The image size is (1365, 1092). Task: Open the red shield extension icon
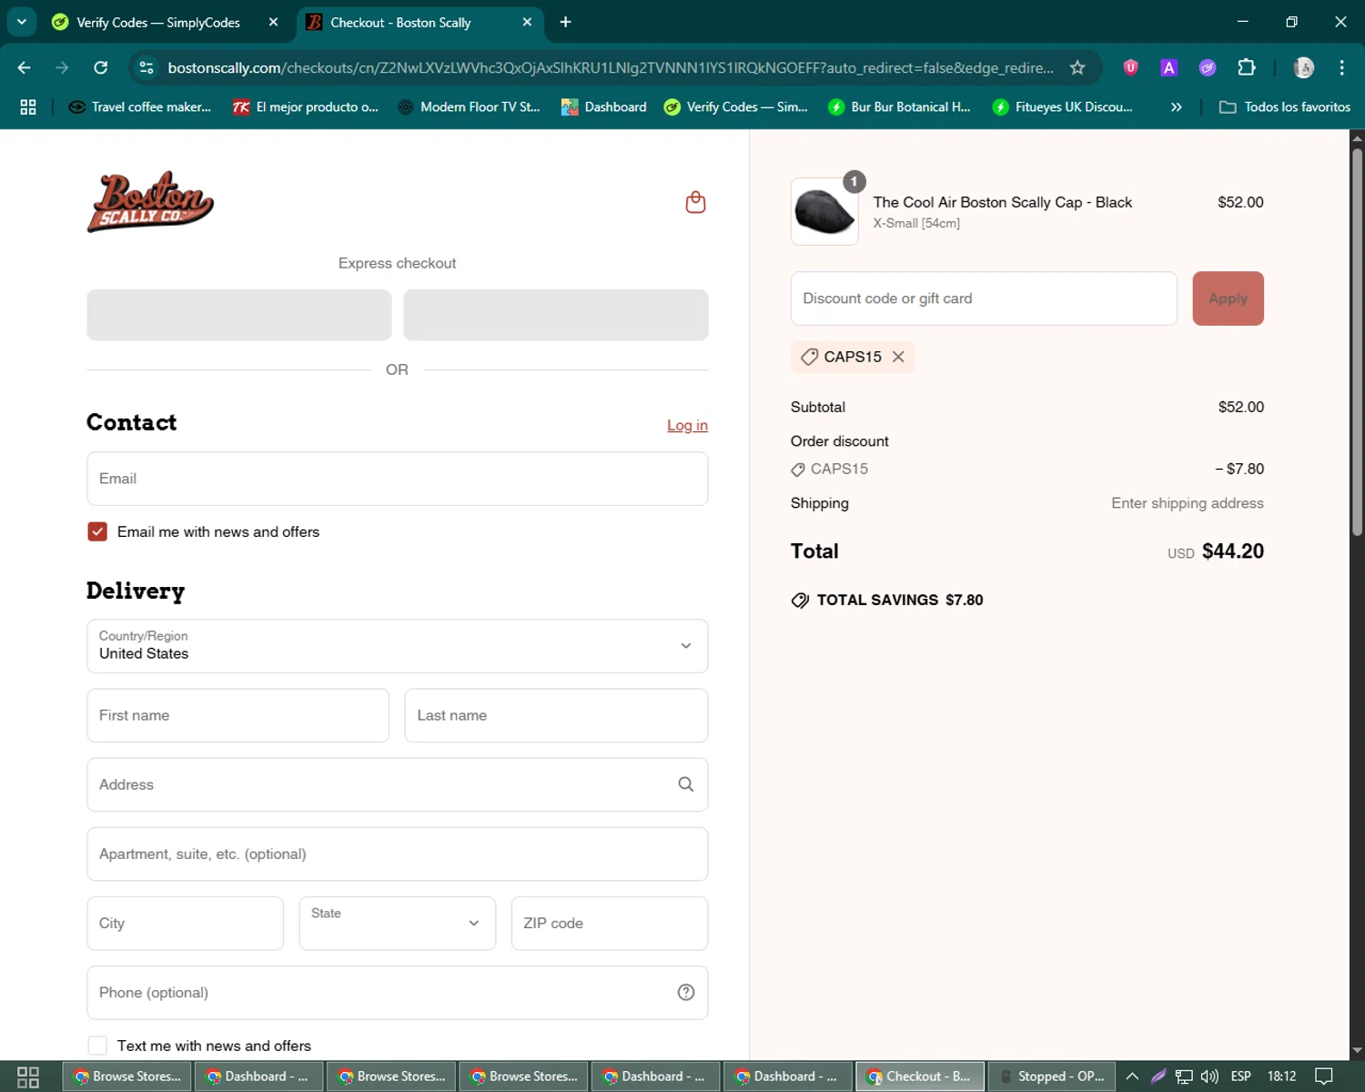pos(1130,68)
